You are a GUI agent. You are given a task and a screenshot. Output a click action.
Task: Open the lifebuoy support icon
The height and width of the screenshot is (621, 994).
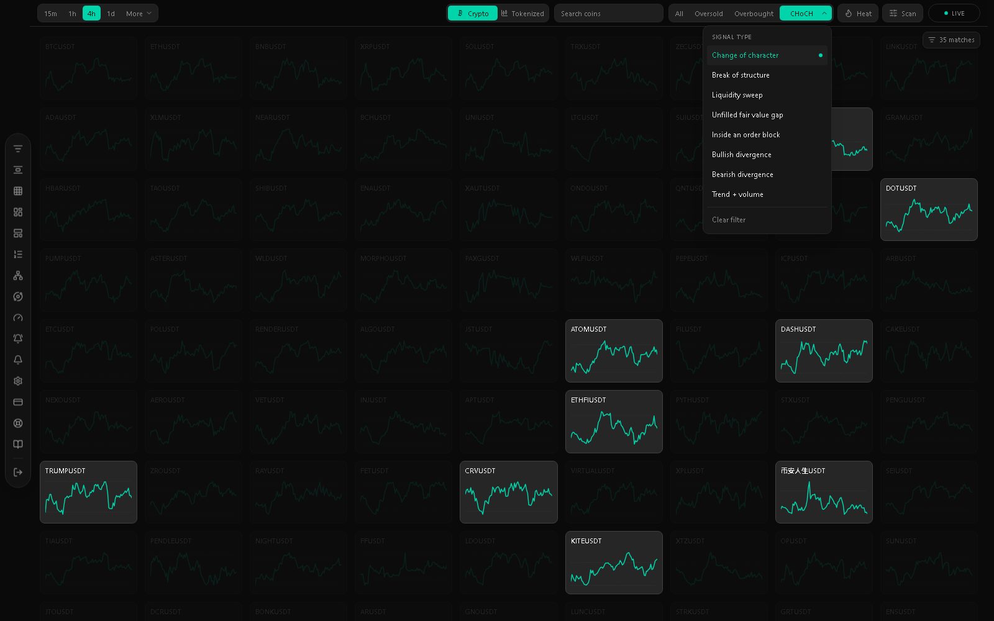pos(18,424)
